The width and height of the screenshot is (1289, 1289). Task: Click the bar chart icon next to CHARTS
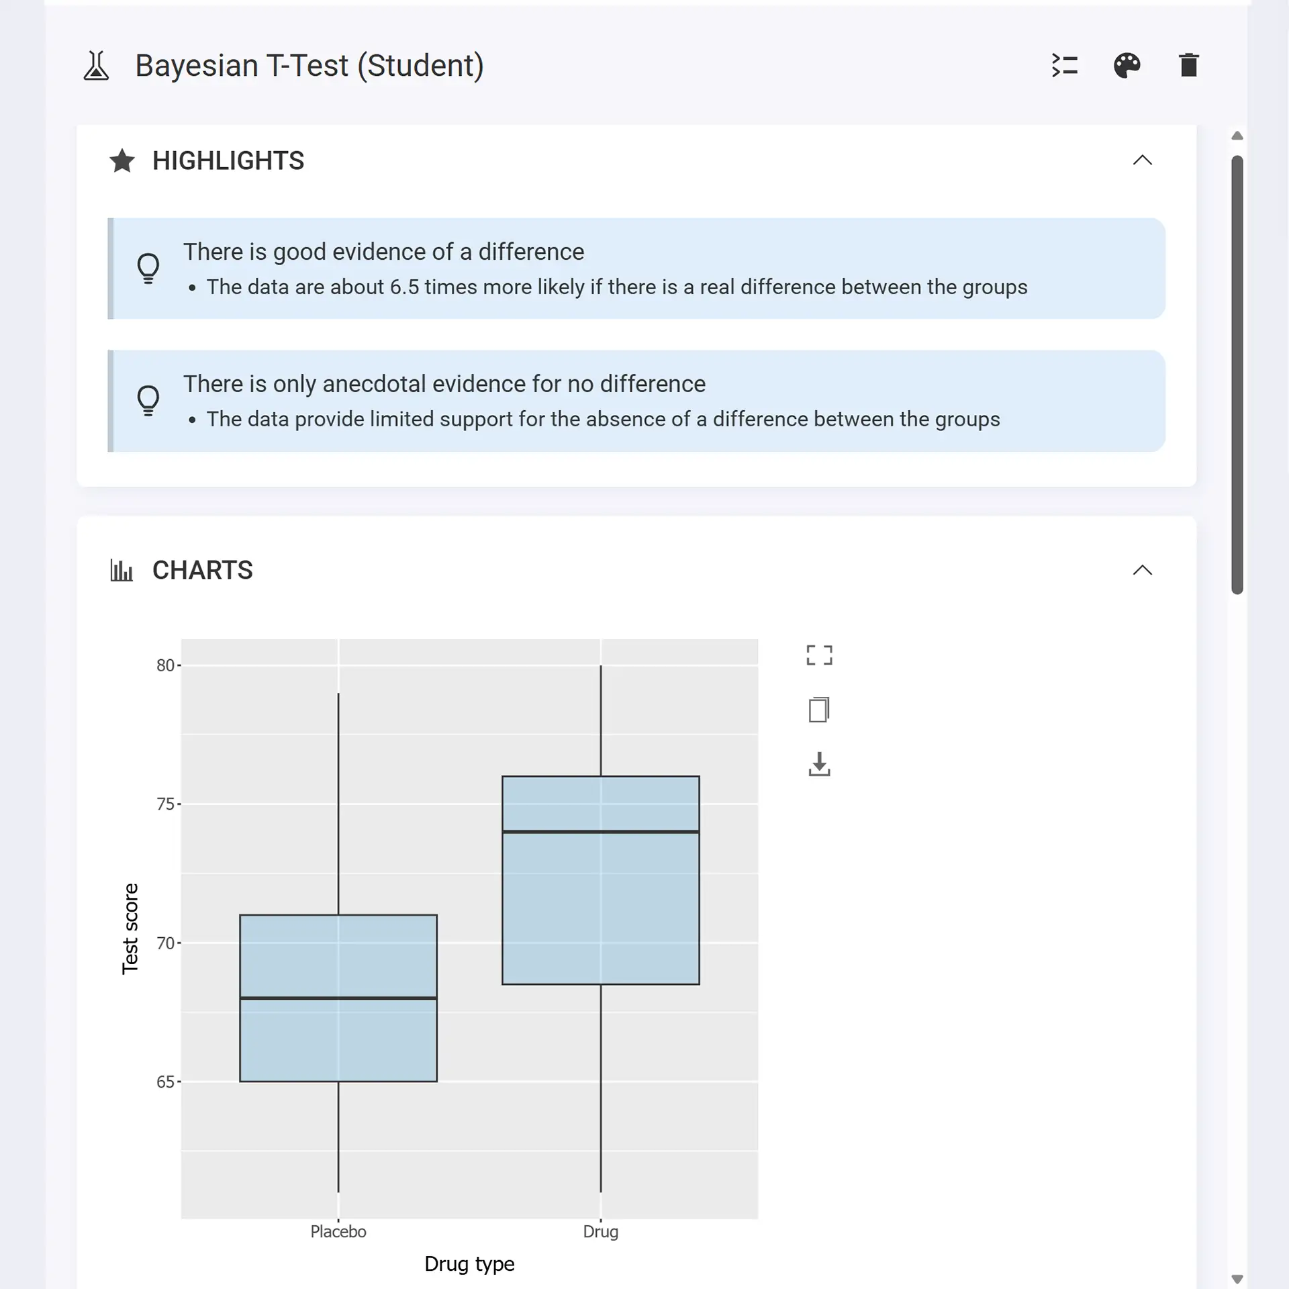(x=122, y=570)
